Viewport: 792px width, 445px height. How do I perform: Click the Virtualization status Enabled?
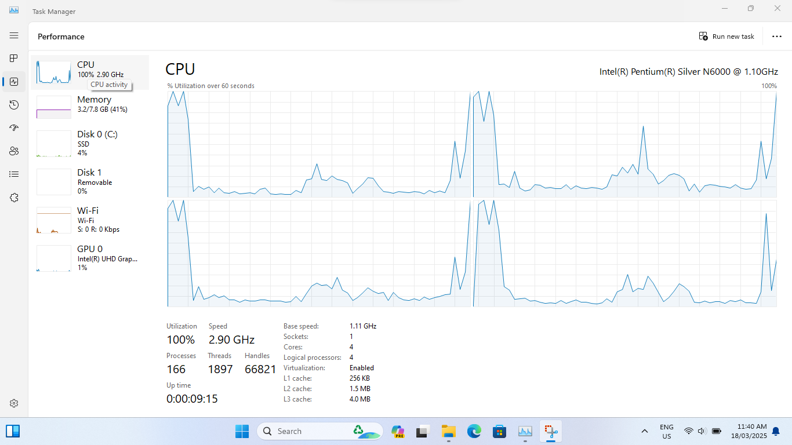tap(362, 368)
